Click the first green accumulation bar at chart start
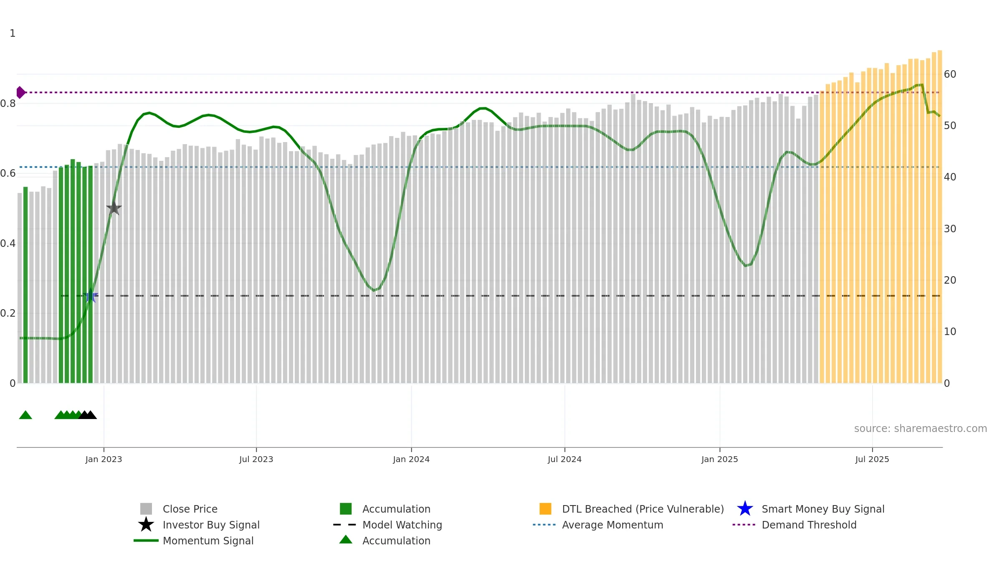This screenshot has height=564, width=1002. click(25, 285)
